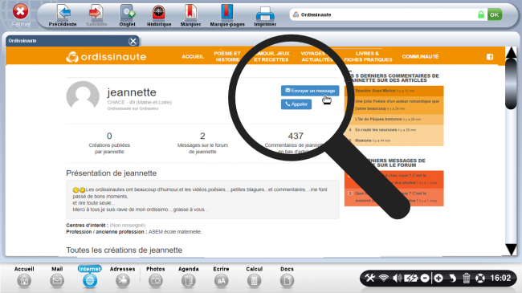Go back with the Précédente arrow icon
522x293 pixels.
63,13
